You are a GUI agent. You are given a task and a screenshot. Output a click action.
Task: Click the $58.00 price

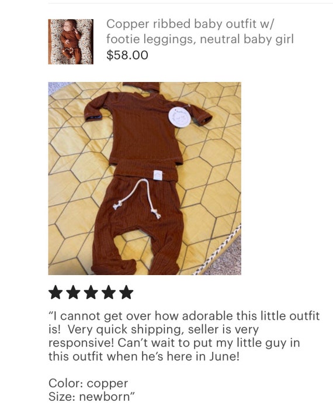pyautogui.click(x=127, y=55)
